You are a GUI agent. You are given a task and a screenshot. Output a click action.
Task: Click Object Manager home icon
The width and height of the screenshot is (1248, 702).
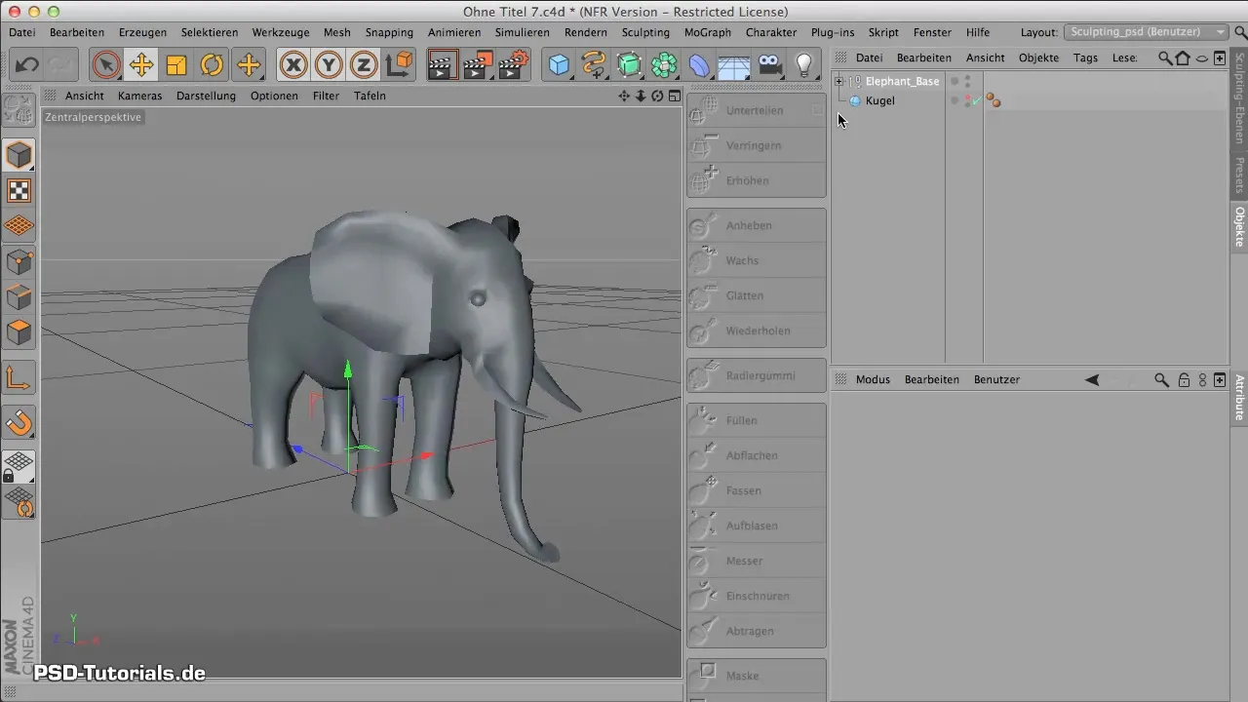1183,58
